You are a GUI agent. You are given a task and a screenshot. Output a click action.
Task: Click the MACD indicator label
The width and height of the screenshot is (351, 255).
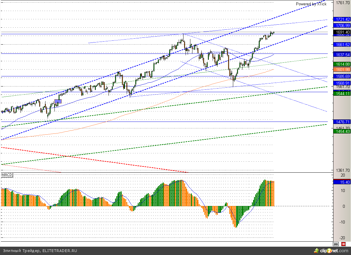coord(7,175)
